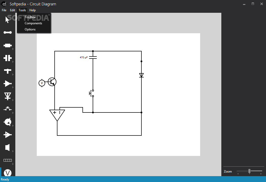Click the Ready status bar text
The image size is (266, 182).
click(x=5, y=179)
